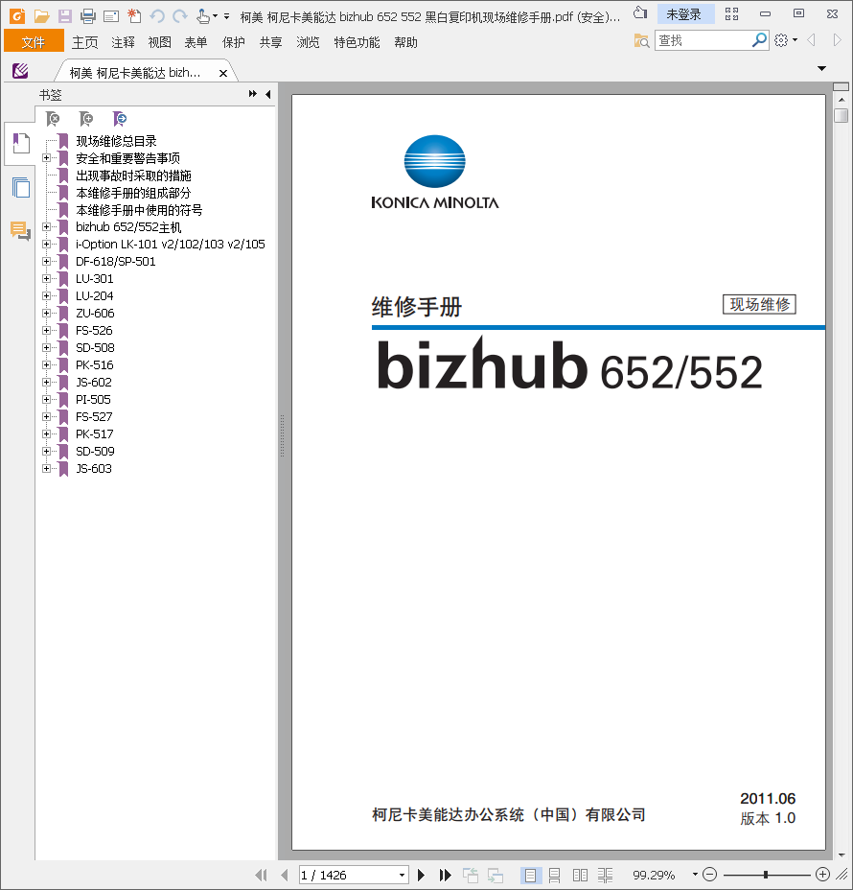Click the Print icon in quick toolbar

click(x=88, y=16)
